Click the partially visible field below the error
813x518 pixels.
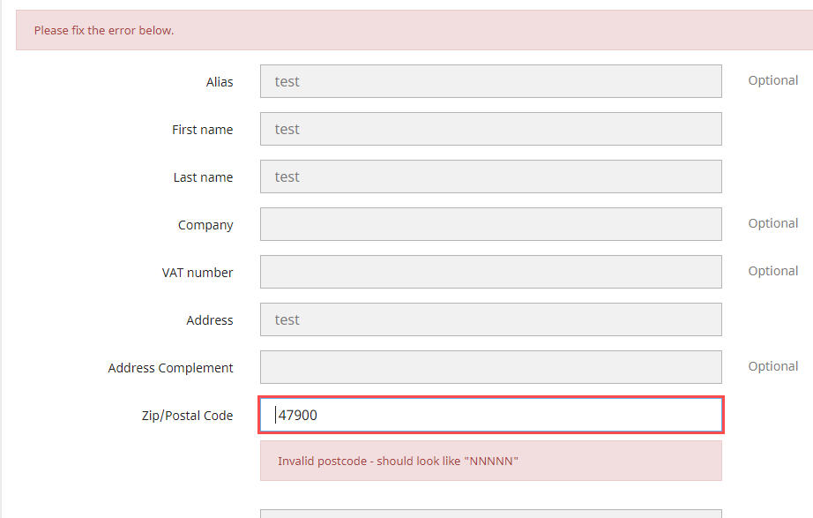click(490, 513)
